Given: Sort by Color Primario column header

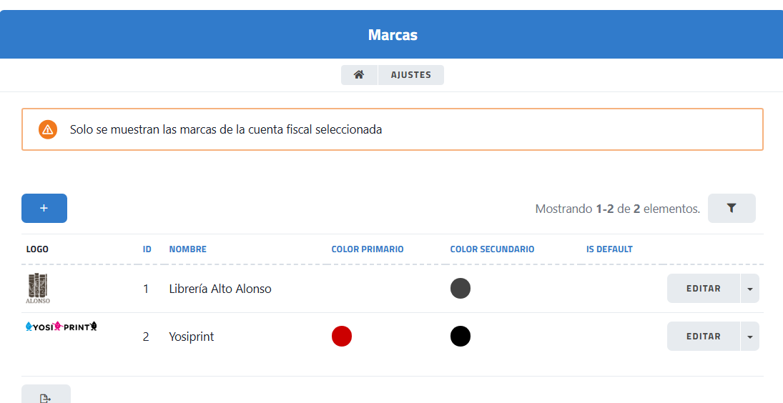Looking at the screenshot, I should [x=368, y=249].
